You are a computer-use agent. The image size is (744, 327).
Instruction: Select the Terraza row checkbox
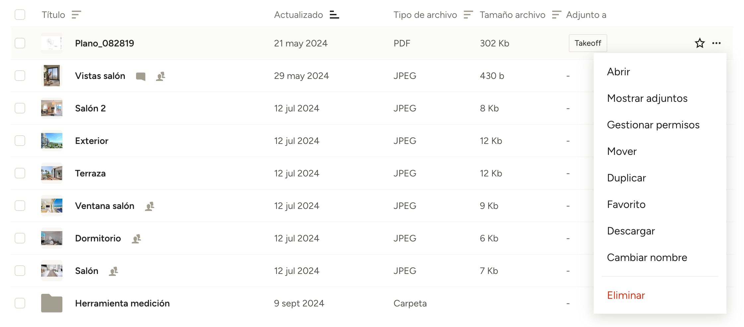pyautogui.click(x=20, y=173)
